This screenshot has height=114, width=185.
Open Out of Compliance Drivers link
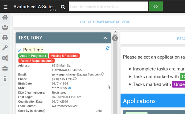105,22
